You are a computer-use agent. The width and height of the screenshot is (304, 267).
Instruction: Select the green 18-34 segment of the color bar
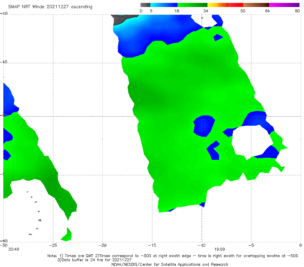click(x=192, y=5)
